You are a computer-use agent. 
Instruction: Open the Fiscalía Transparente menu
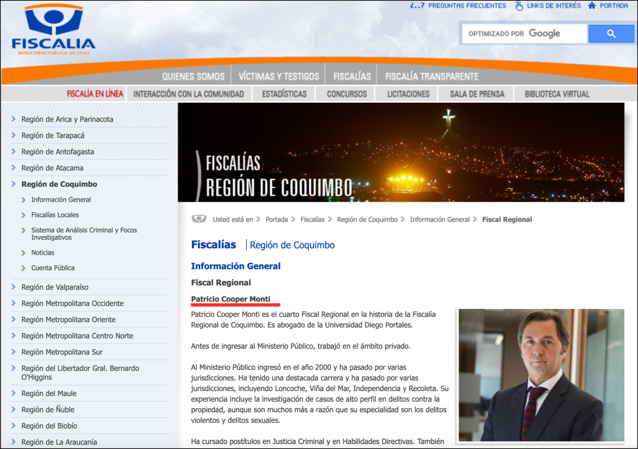point(432,77)
